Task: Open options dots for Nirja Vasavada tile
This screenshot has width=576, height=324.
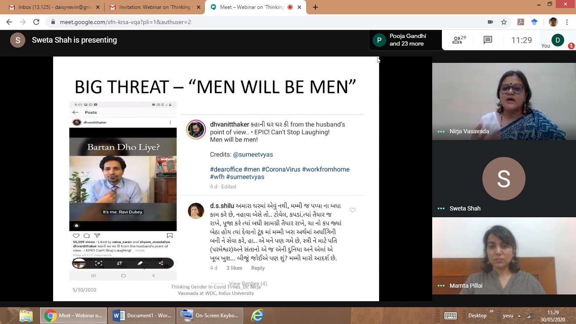Action: tap(441, 132)
